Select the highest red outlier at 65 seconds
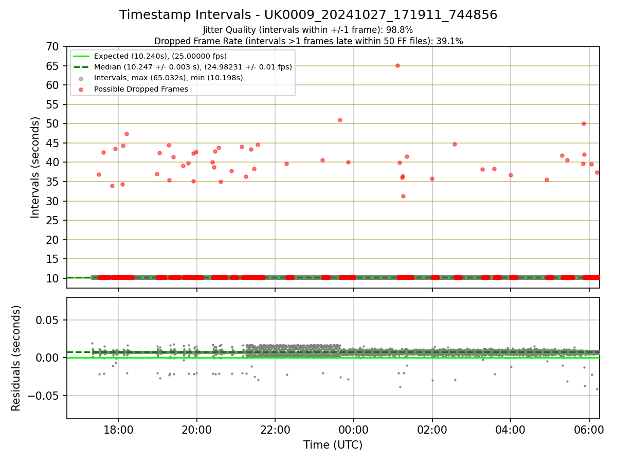Screen dimensions: 617x463 (x=397, y=65)
